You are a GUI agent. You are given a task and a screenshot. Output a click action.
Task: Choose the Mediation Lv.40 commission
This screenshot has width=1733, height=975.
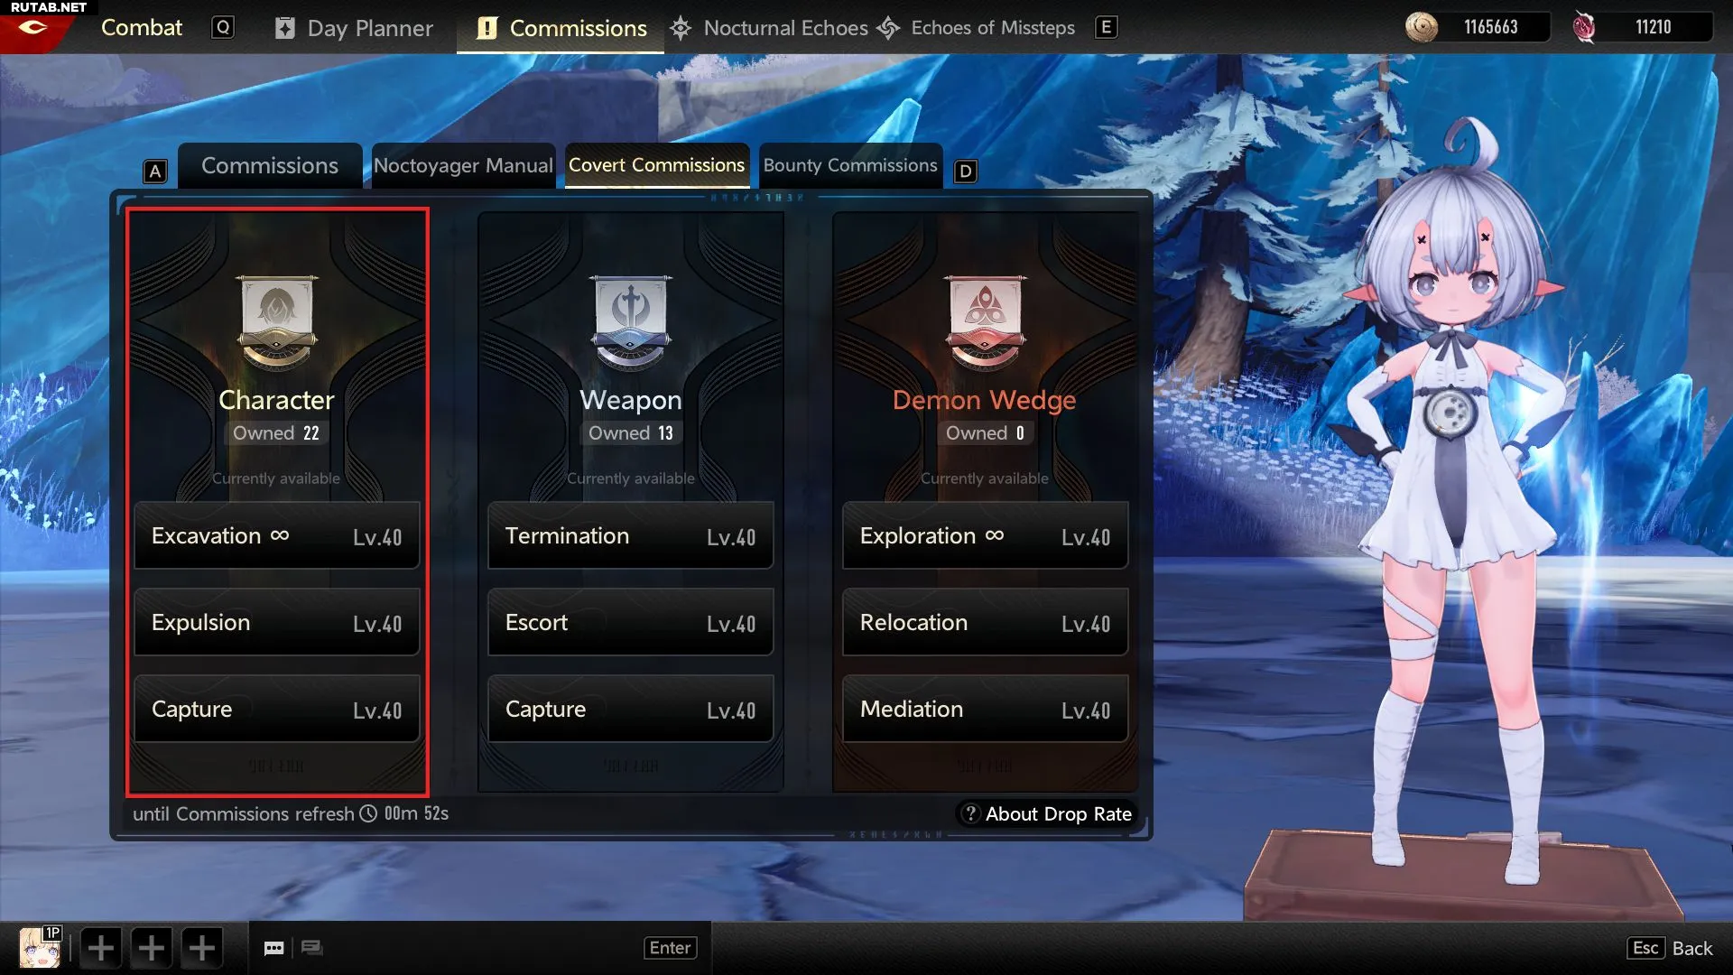(986, 710)
